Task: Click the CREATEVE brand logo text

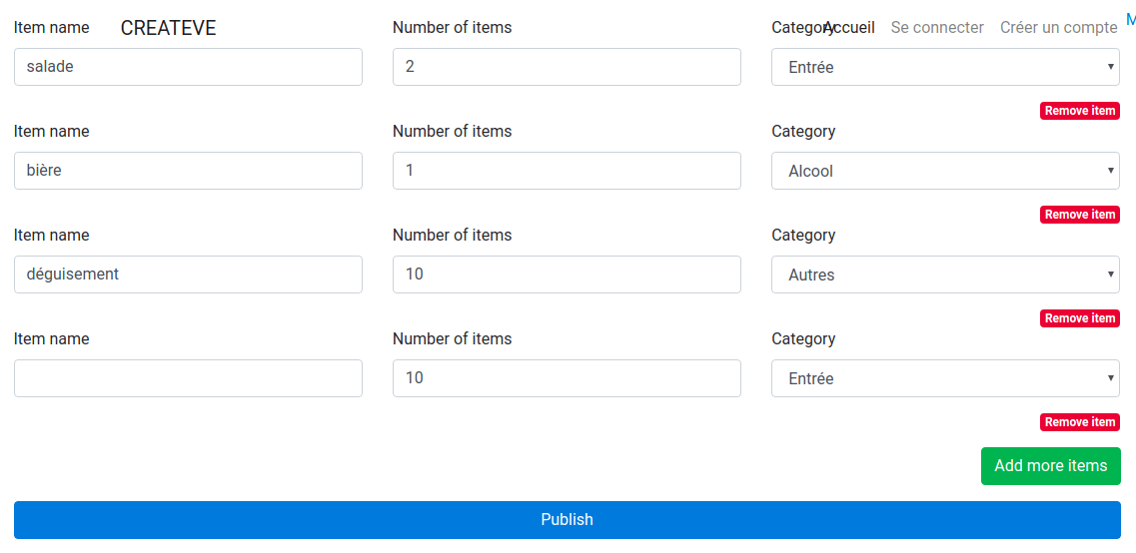Action: [x=168, y=28]
